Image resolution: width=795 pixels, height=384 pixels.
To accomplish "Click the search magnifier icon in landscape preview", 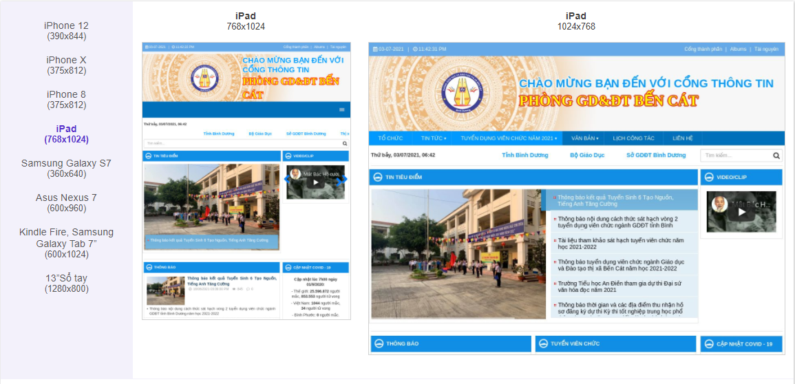I will click(776, 156).
